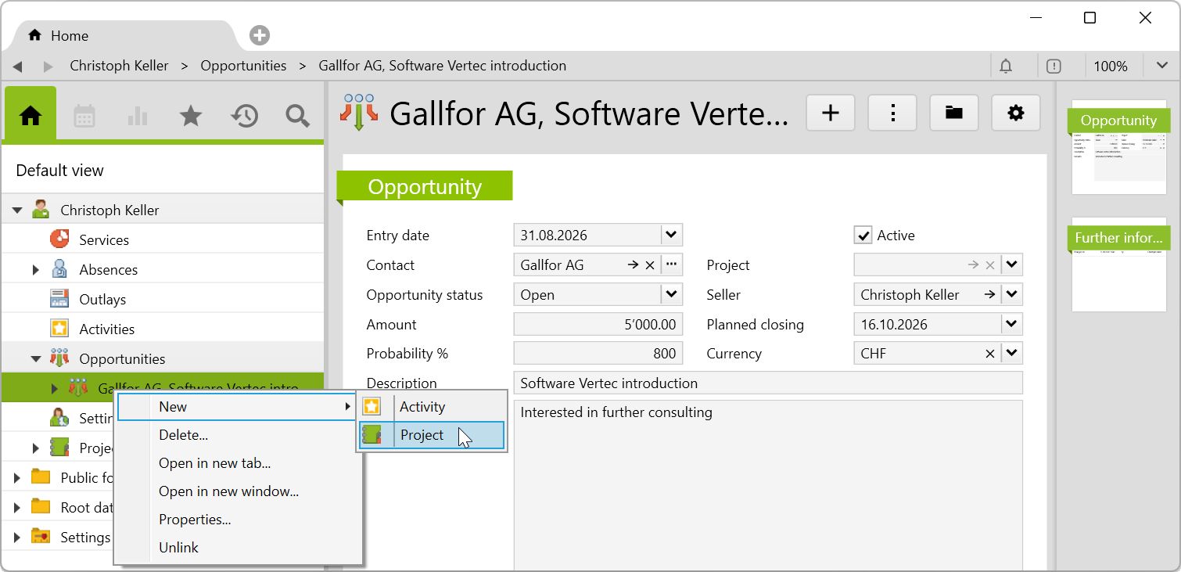1181x572 pixels.
Task: Click the three-dots more actions button
Action: pos(892,113)
